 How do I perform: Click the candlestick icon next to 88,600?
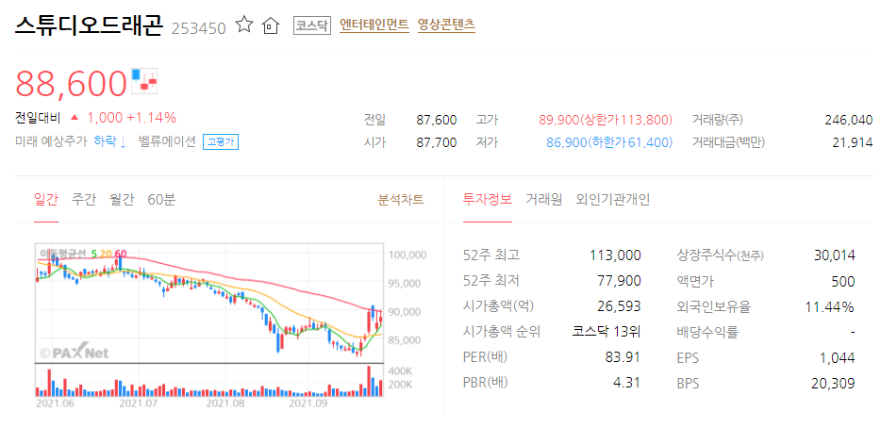click(145, 80)
